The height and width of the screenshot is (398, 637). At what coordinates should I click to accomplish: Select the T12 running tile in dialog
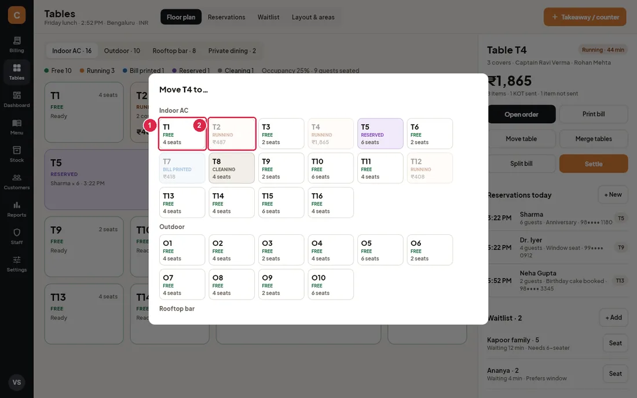point(430,168)
